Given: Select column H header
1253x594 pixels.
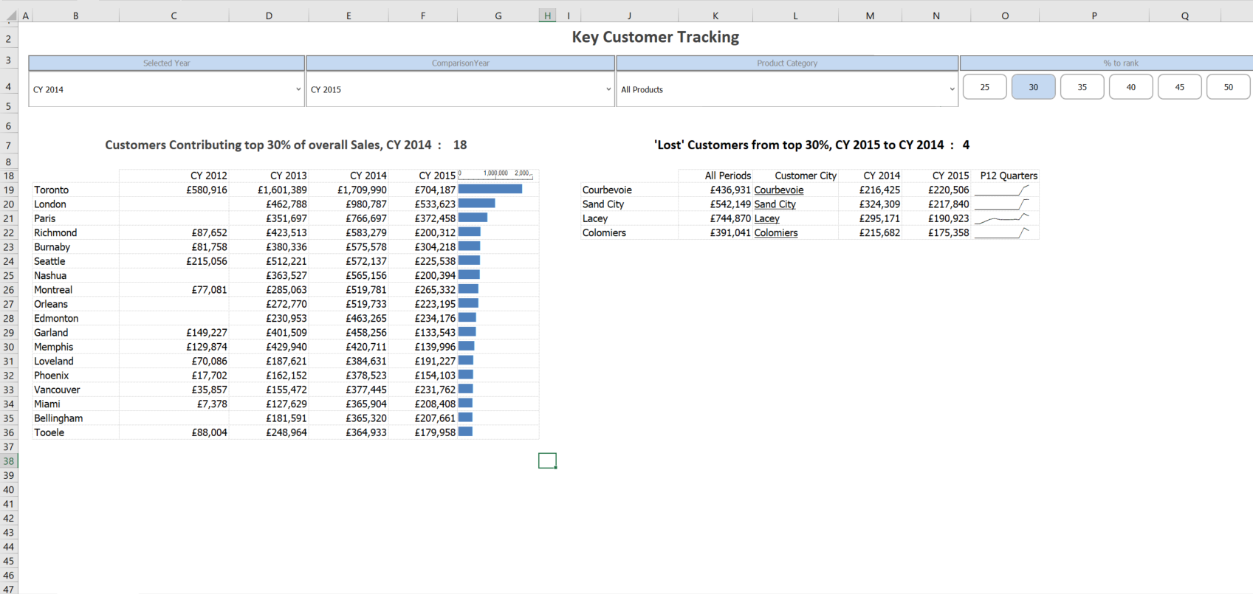Looking at the screenshot, I should pyautogui.click(x=547, y=15).
